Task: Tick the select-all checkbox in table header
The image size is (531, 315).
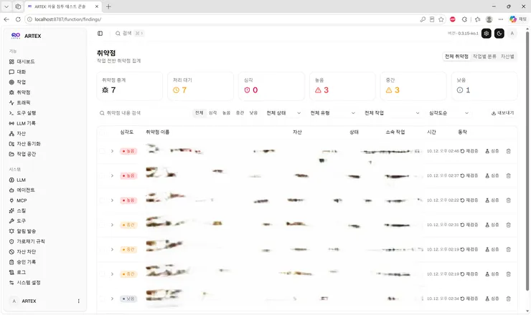Action: tap(102, 132)
